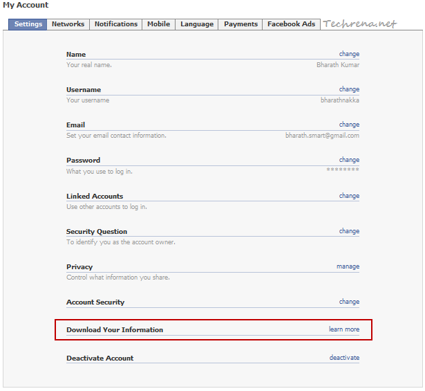The image size is (425, 391).
Task: Click change next to Email
Action: click(x=349, y=125)
